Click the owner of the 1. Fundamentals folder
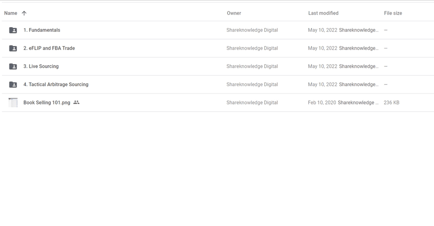This screenshot has width=434, height=226. (252, 30)
